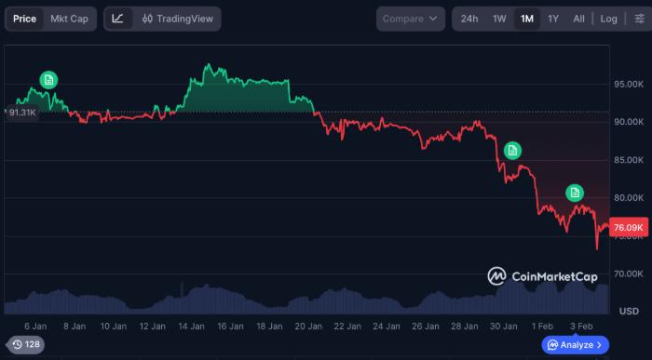
Task: Select the 1W time range
Action: (x=499, y=19)
